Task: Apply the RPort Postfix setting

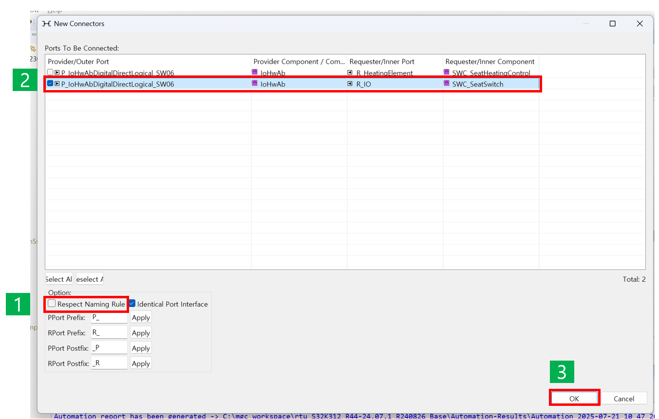Action: coord(141,364)
